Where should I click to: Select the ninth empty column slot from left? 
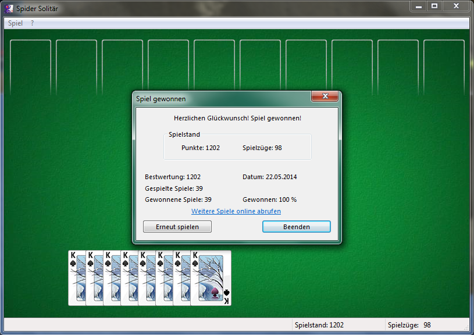pos(398,67)
